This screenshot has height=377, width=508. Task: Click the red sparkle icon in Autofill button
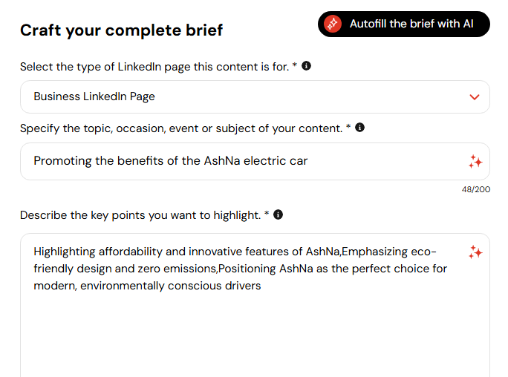pos(333,24)
